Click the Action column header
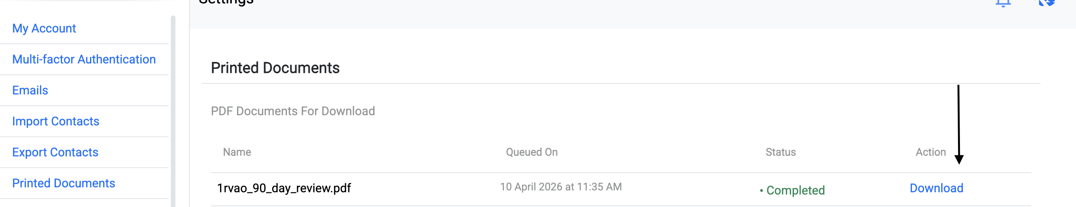This screenshot has width=1076, height=207. pyautogui.click(x=930, y=152)
